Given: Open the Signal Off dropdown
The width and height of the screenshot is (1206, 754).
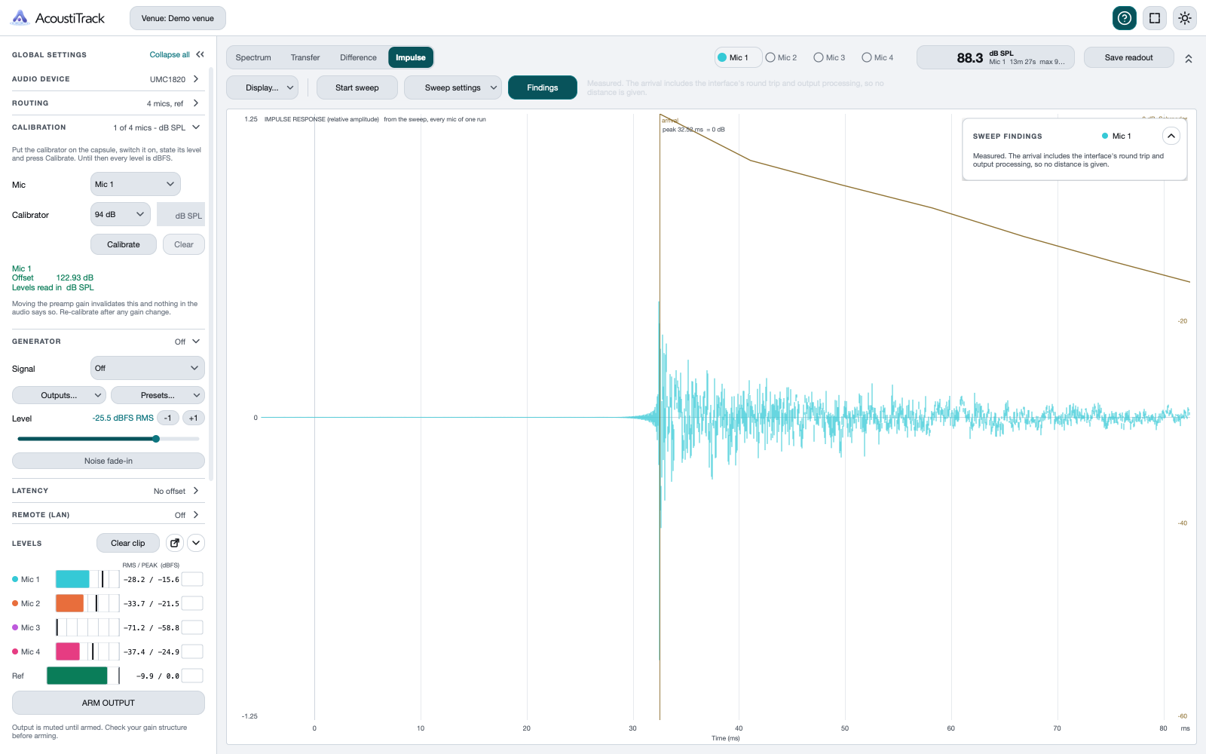Looking at the screenshot, I should tap(148, 368).
